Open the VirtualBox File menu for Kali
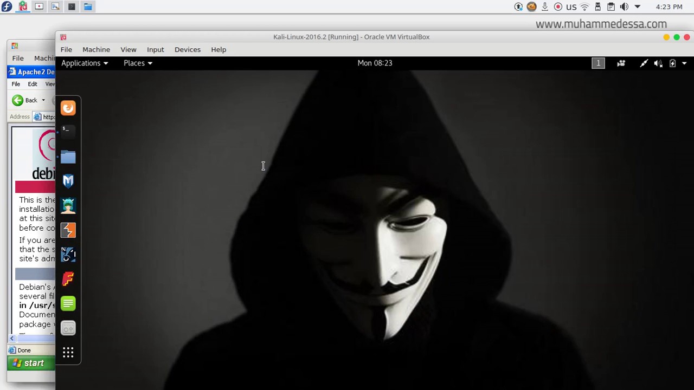 coord(66,49)
